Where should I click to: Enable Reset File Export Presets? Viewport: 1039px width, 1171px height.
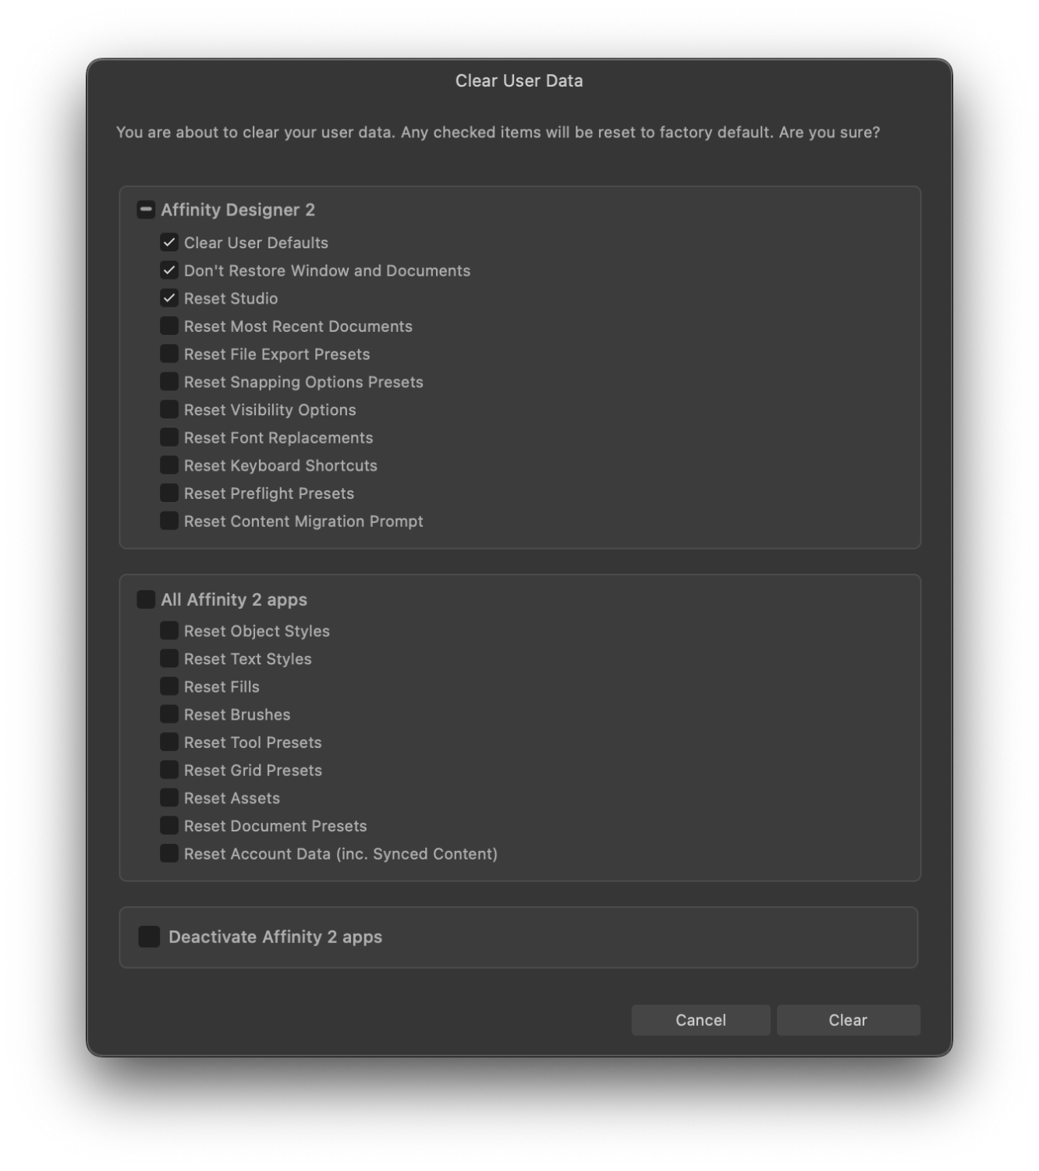coord(169,354)
